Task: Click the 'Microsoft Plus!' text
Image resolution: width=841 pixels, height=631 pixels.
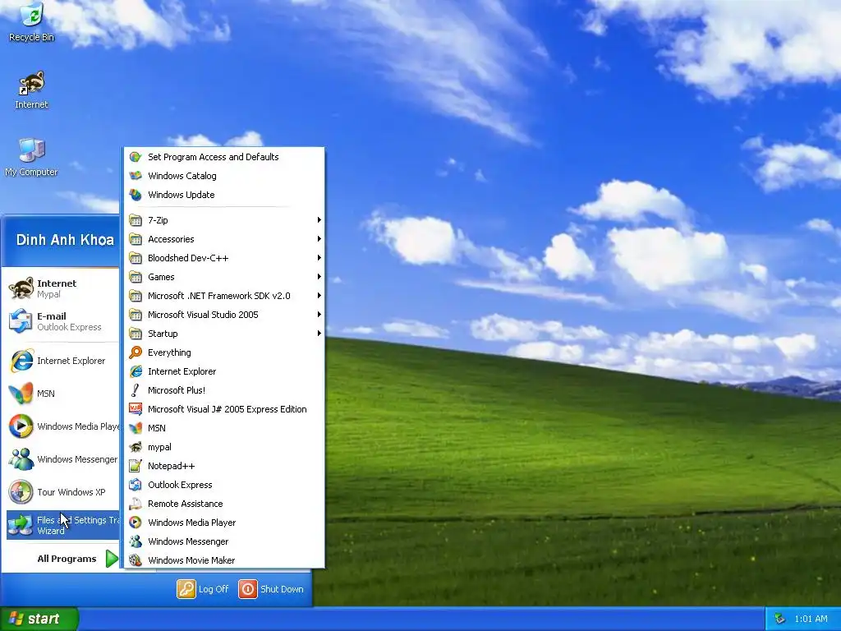Action: [x=177, y=390]
